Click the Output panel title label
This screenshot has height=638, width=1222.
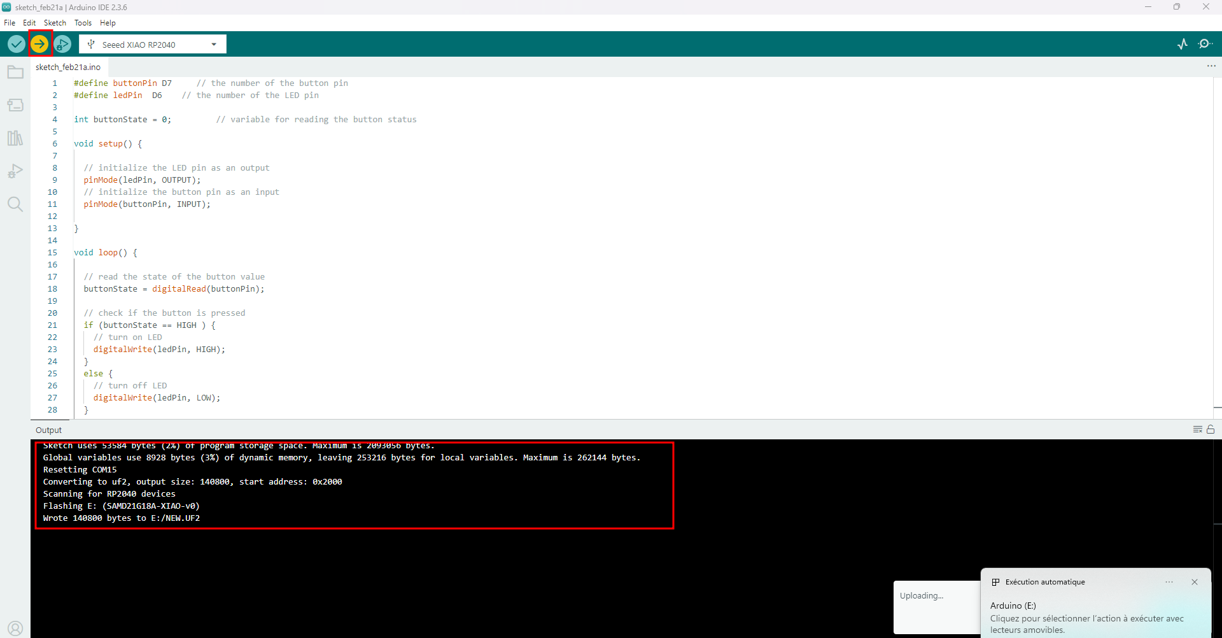click(49, 430)
